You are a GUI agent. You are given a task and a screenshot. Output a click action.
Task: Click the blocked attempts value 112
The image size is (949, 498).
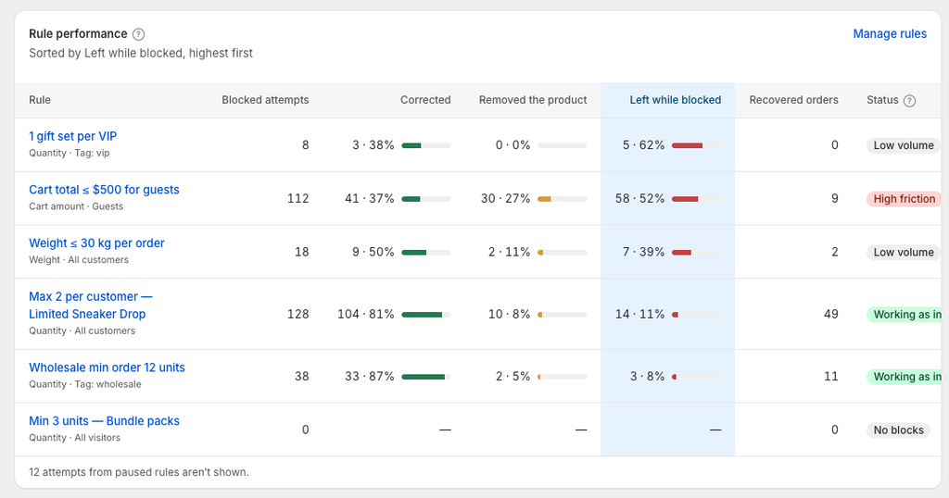(297, 199)
